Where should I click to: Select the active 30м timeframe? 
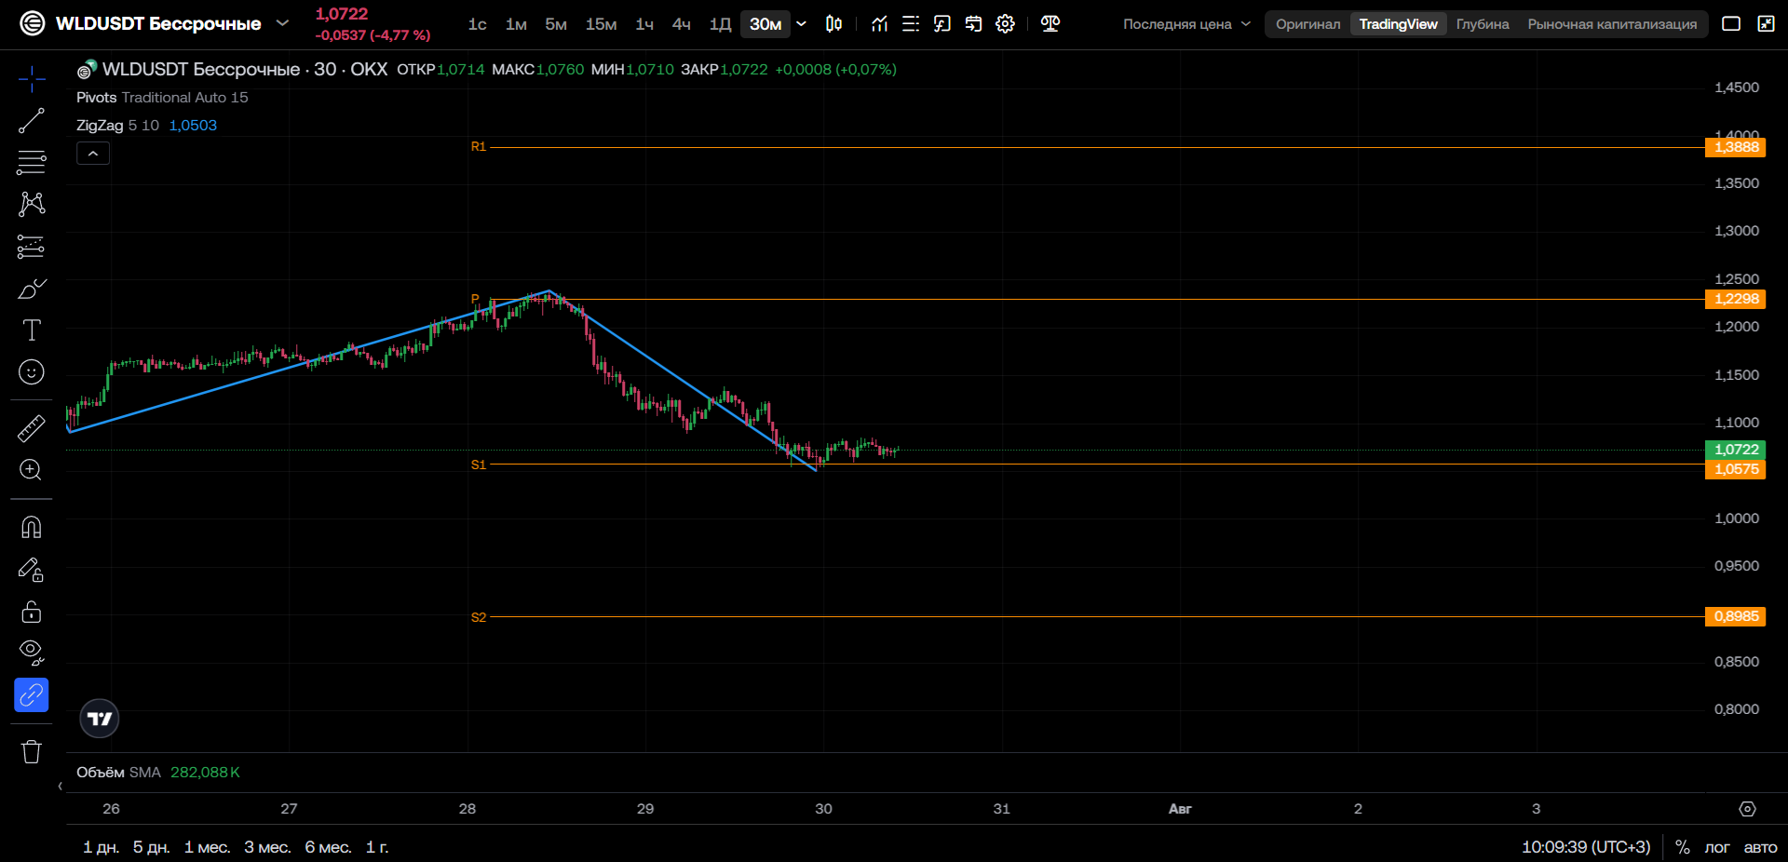coord(765,24)
